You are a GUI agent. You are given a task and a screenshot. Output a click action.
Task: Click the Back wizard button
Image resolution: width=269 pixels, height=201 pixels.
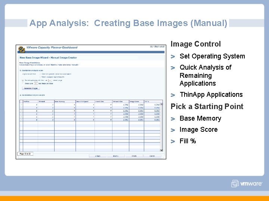(98, 156)
